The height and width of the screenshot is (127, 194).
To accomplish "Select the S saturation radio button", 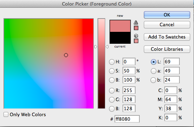I will (111, 71).
